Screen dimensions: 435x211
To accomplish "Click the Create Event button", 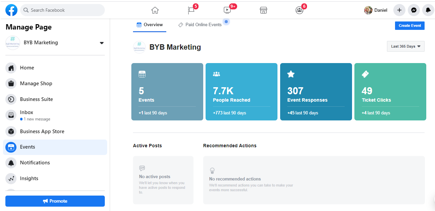I will [x=410, y=25].
